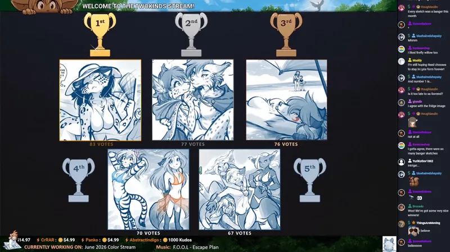Click the message 'Intrigar...' from YuriKotlov1862

413,166
